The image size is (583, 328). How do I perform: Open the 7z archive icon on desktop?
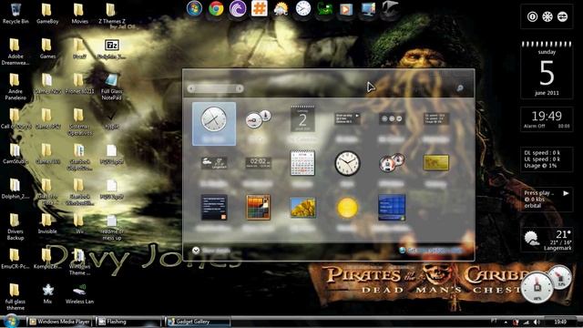coord(111,48)
